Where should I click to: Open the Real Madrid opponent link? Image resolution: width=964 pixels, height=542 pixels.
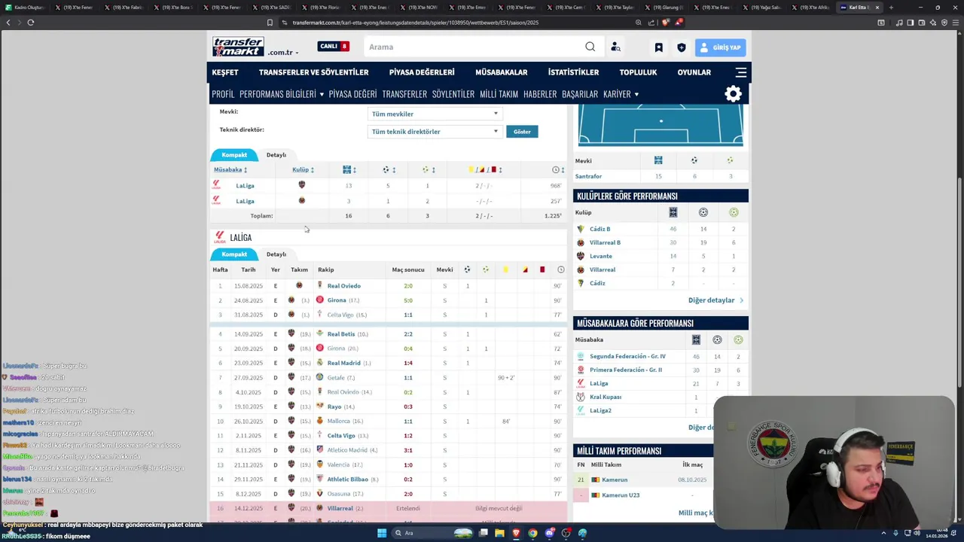tap(344, 363)
